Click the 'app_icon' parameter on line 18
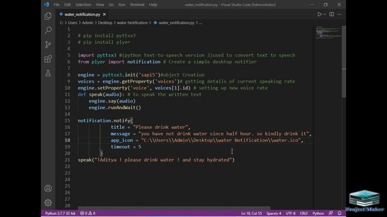Screen dimensions: 387x217 (x=122, y=140)
